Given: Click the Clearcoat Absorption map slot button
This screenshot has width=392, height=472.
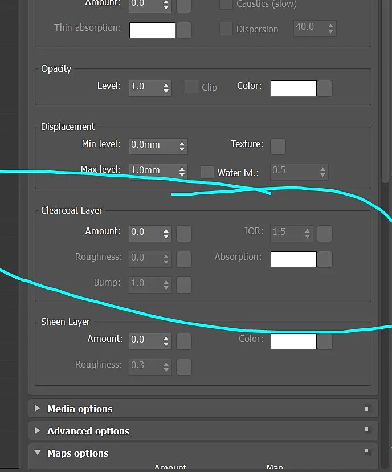Looking at the screenshot, I should tap(325, 259).
